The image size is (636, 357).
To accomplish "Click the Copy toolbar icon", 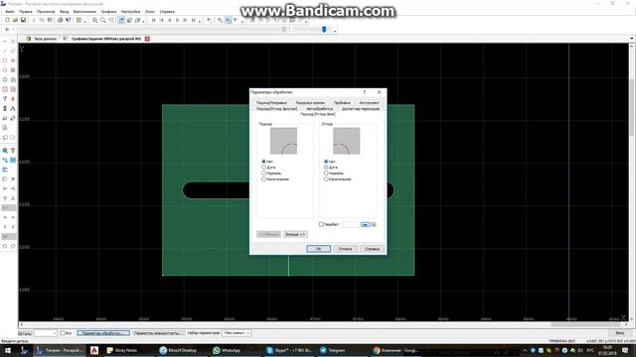I will click(42, 20).
